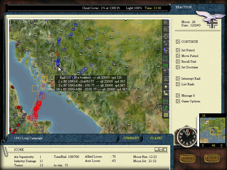Viewport: 227px width, 170px height.
Task: Click the Terror score row
Action: coord(28,165)
